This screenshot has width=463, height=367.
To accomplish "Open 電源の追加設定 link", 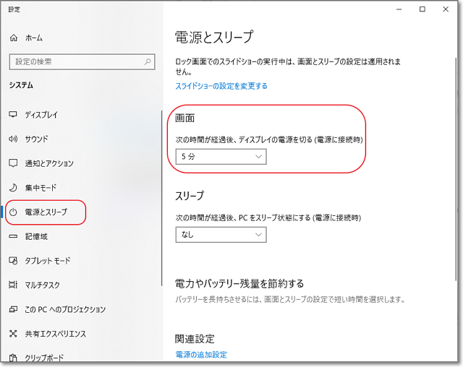I will coord(201,355).
